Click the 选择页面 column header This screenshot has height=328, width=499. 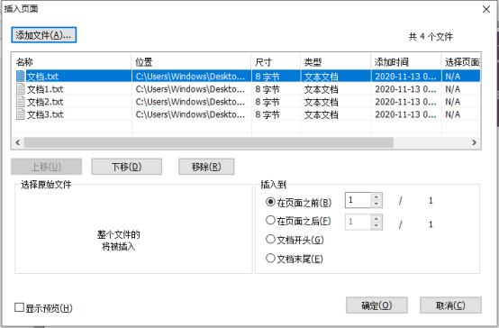[x=461, y=62]
